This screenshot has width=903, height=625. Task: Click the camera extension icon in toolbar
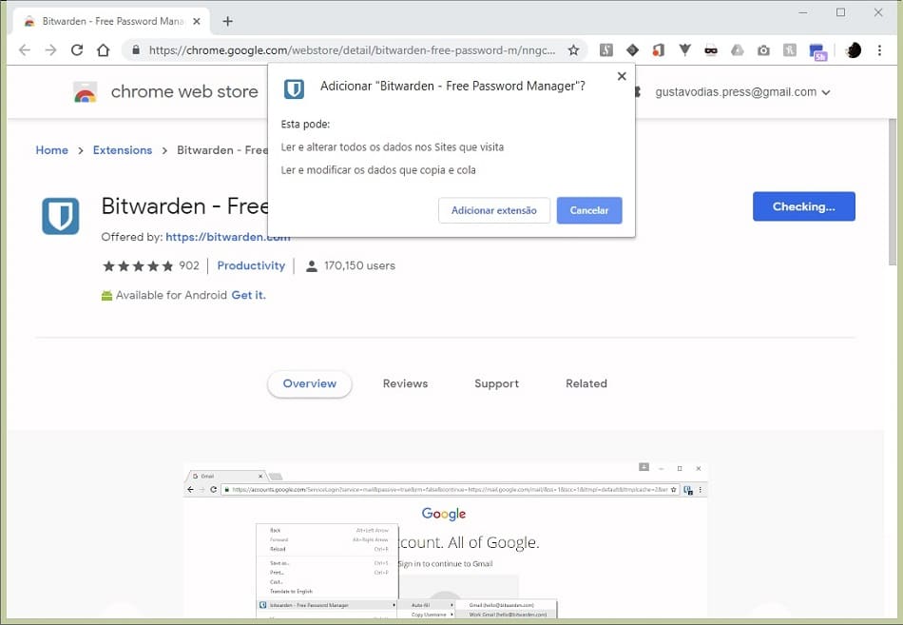(763, 50)
